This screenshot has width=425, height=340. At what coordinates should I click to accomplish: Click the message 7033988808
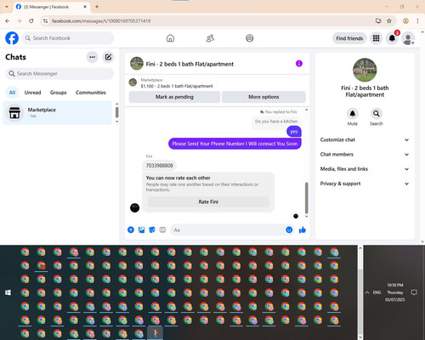pos(159,166)
